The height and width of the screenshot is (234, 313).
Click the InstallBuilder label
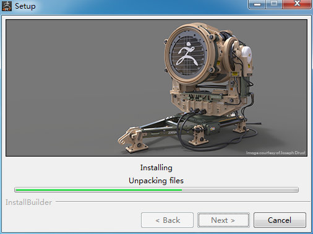[28, 202]
